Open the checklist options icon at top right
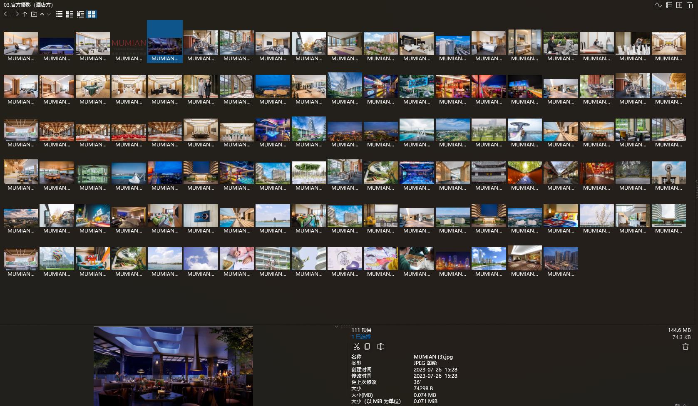The height and width of the screenshot is (406, 698). 668,5
